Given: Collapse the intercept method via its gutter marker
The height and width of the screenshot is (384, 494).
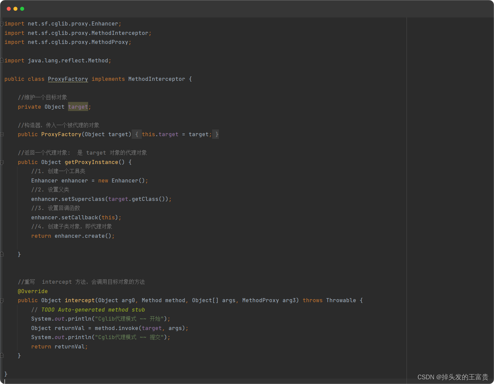Looking at the screenshot, I should [x=2, y=301].
